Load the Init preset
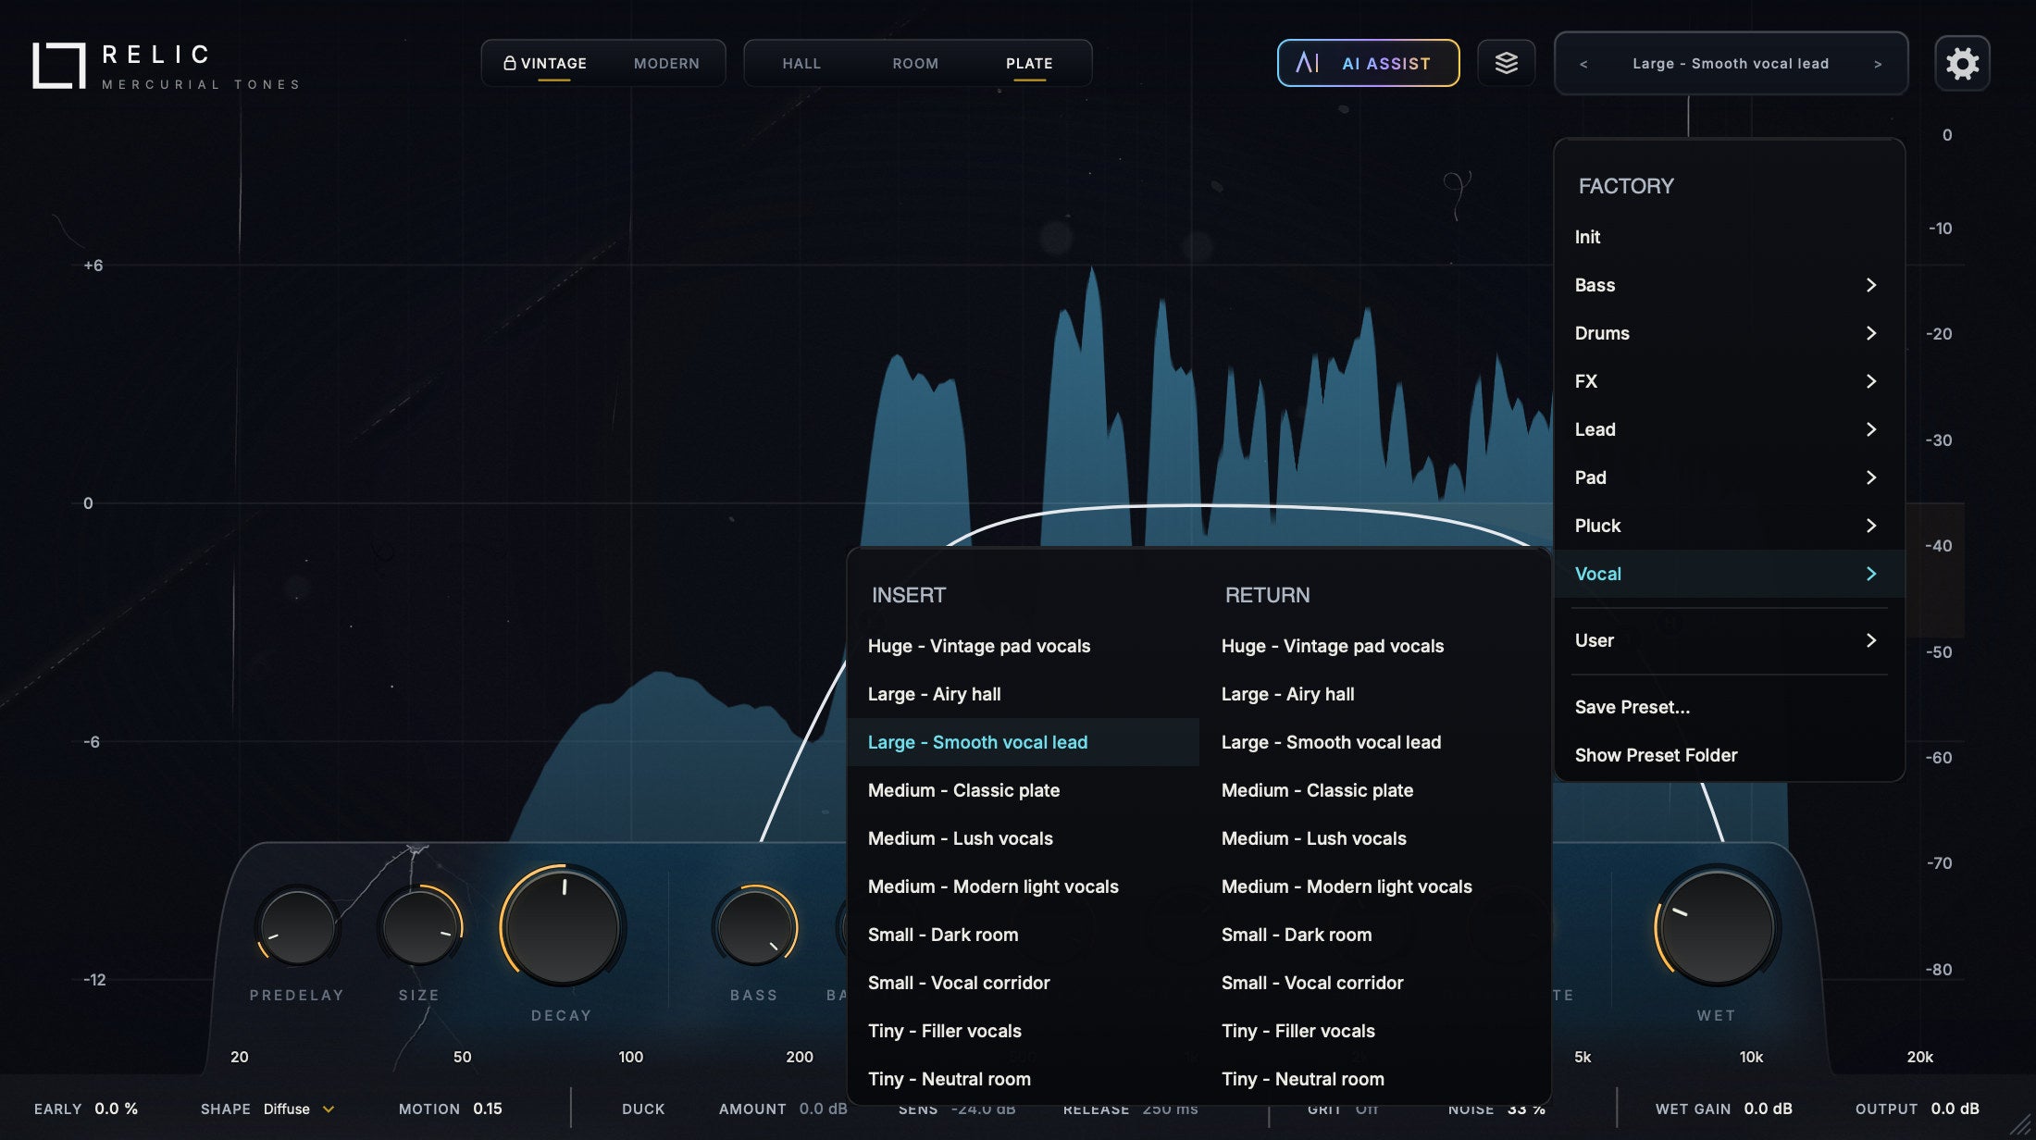The image size is (2036, 1140). 1728,237
